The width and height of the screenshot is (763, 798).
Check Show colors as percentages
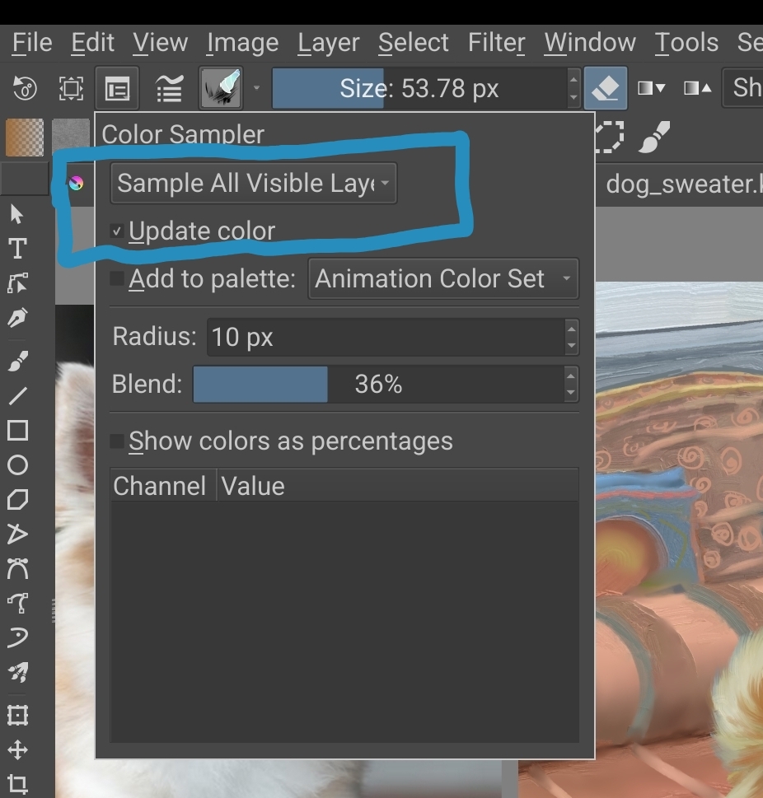[117, 441]
